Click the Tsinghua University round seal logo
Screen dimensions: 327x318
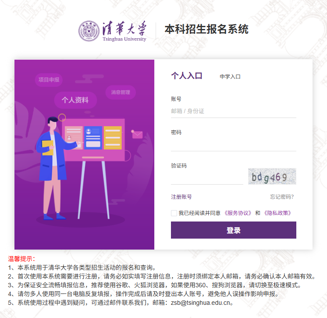89,31
